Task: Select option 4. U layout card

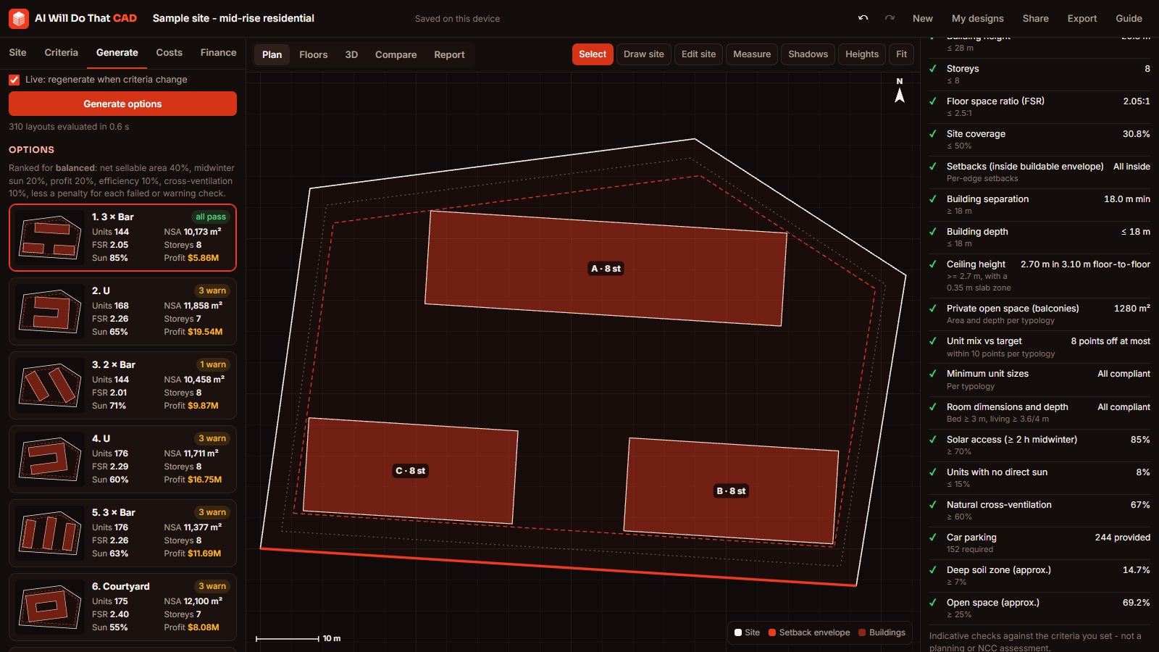Action: pos(122,459)
